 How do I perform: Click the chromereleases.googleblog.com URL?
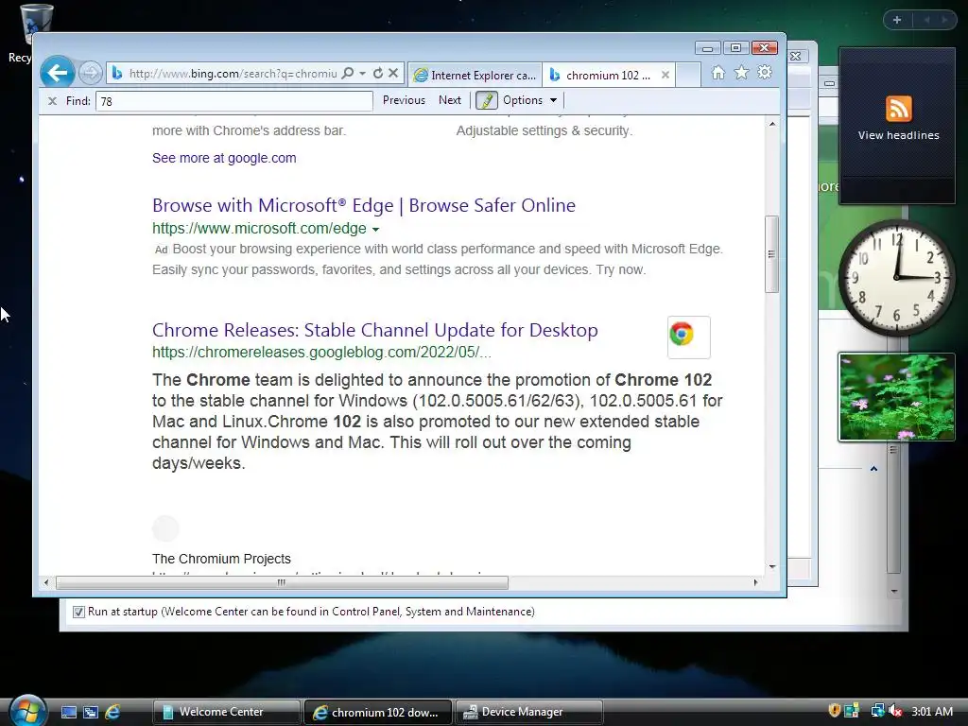coord(321,352)
